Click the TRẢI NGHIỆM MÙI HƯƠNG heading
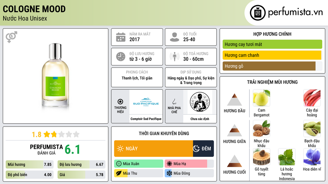 point(272,82)
